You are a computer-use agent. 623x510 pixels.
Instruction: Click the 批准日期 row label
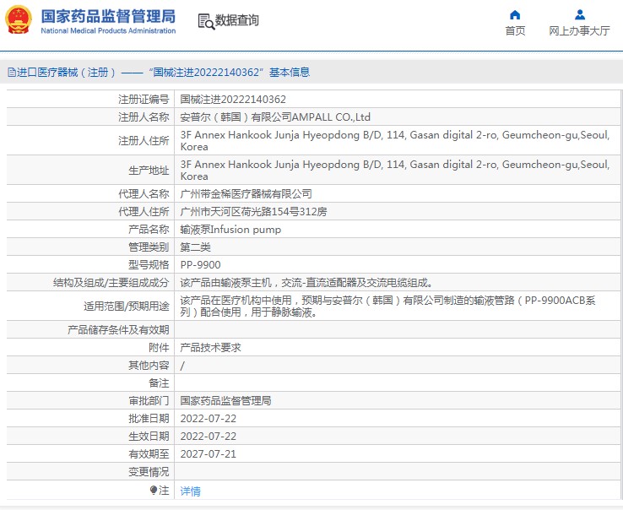149,419
